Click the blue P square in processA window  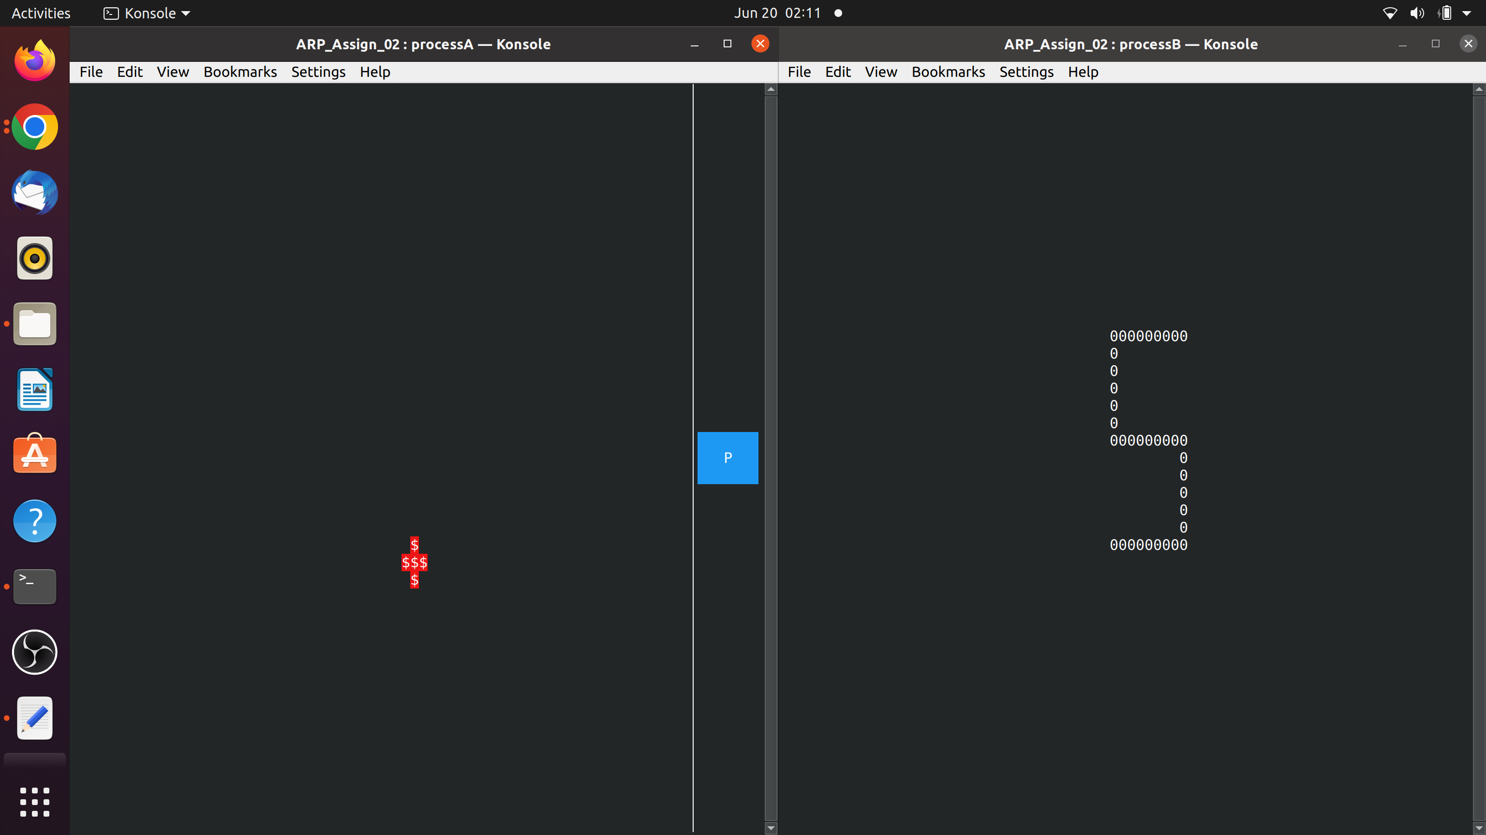[x=728, y=458]
